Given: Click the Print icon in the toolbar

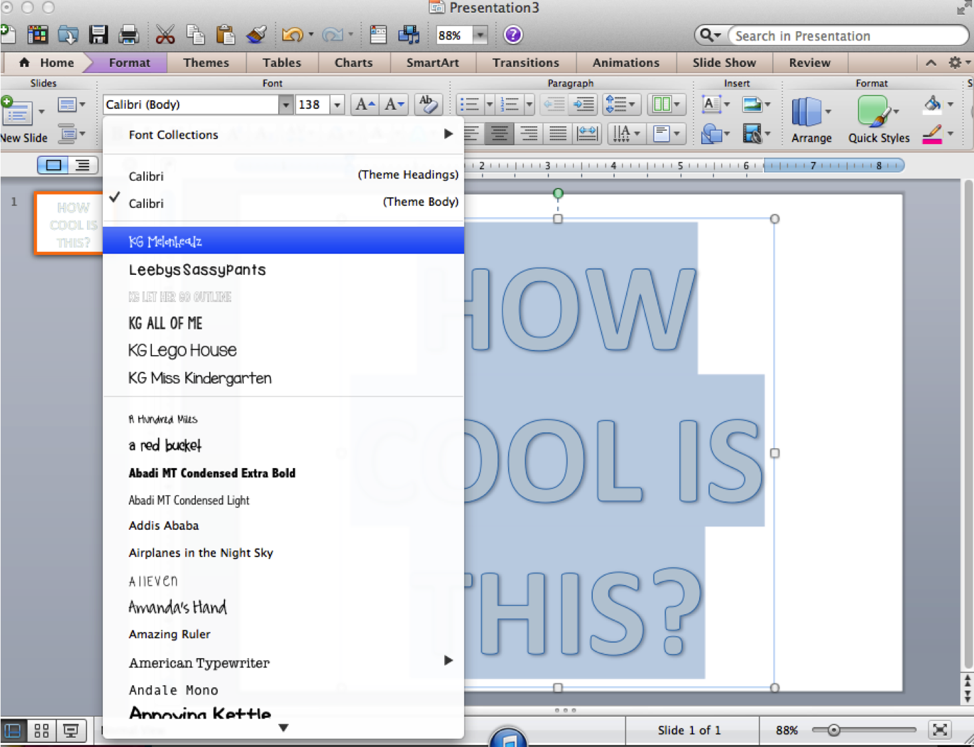Looking at the screenshot, I should (128, 35).
